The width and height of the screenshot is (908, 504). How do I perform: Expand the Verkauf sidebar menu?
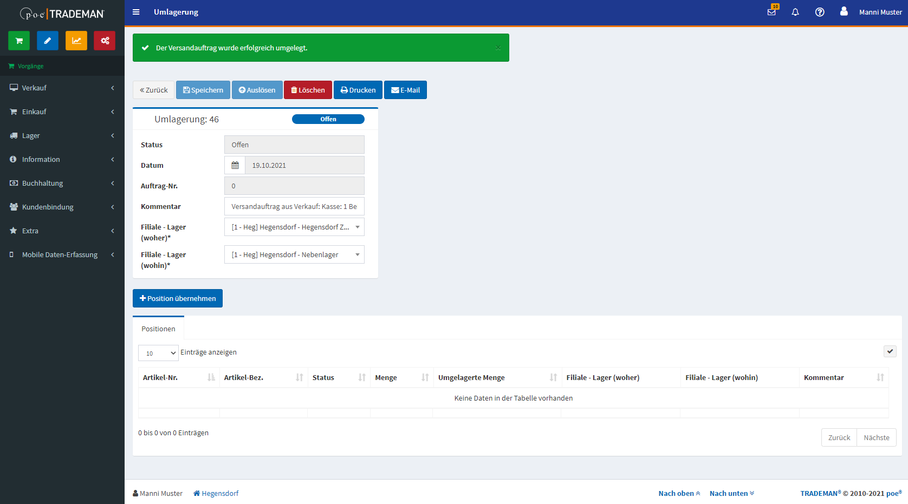coord(62,88)
